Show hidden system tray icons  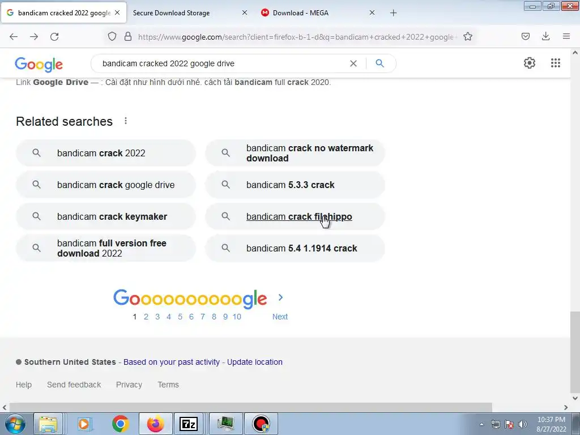point(481,424)
